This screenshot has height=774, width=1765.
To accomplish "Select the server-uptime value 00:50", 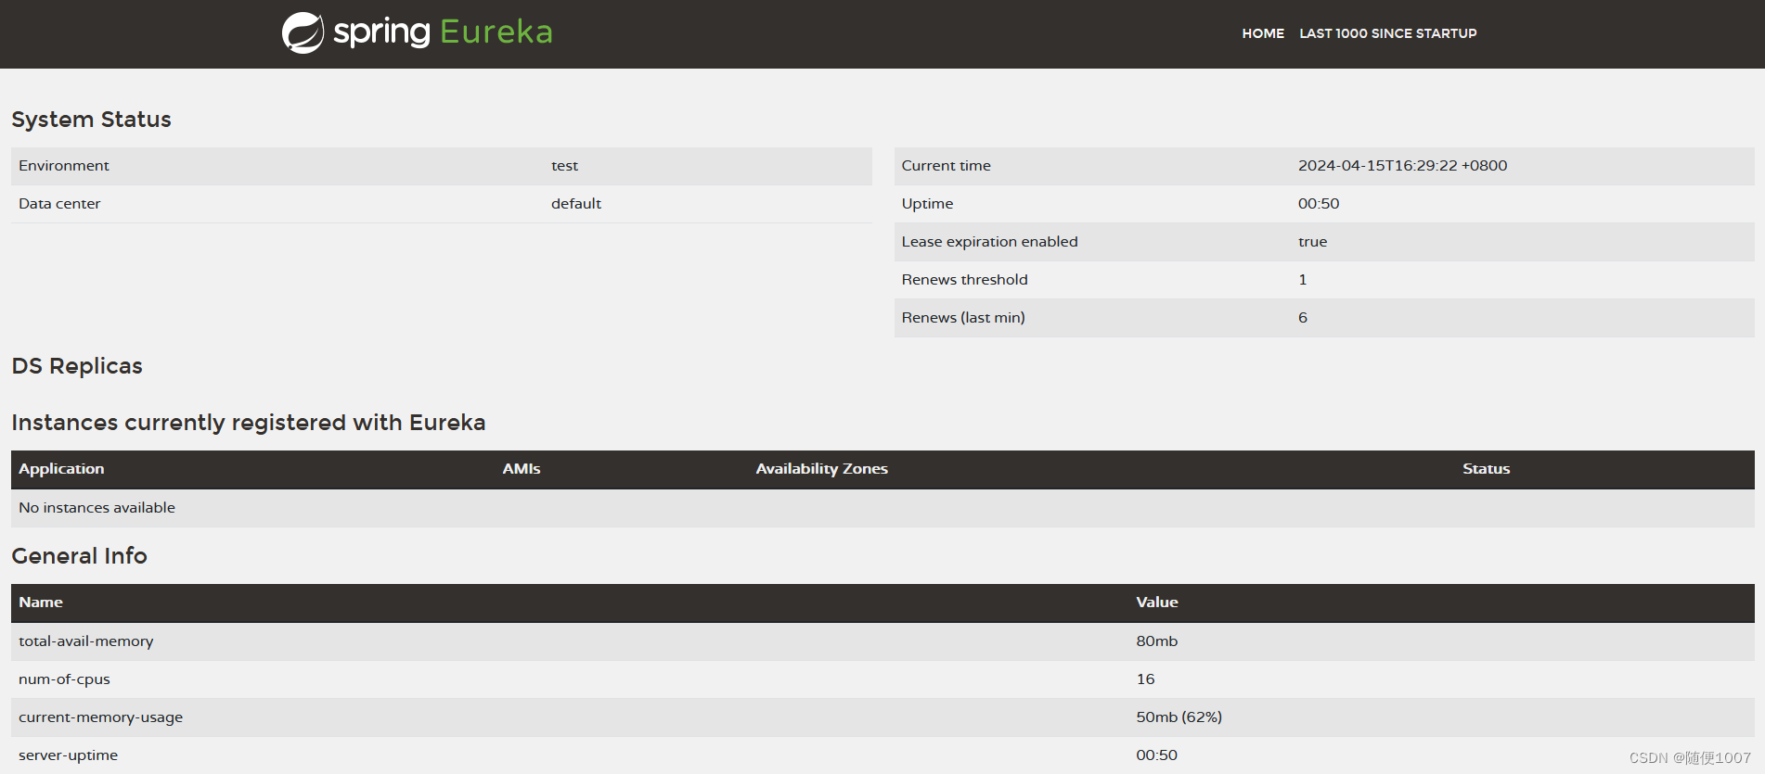I will click(x=1156, y=755).
